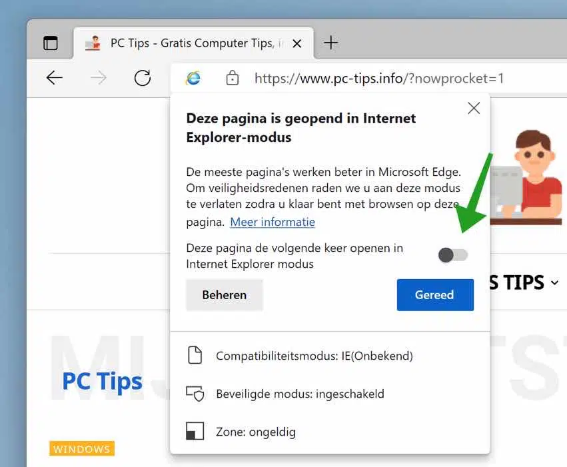Click the Beheren button

click(224, 294)
